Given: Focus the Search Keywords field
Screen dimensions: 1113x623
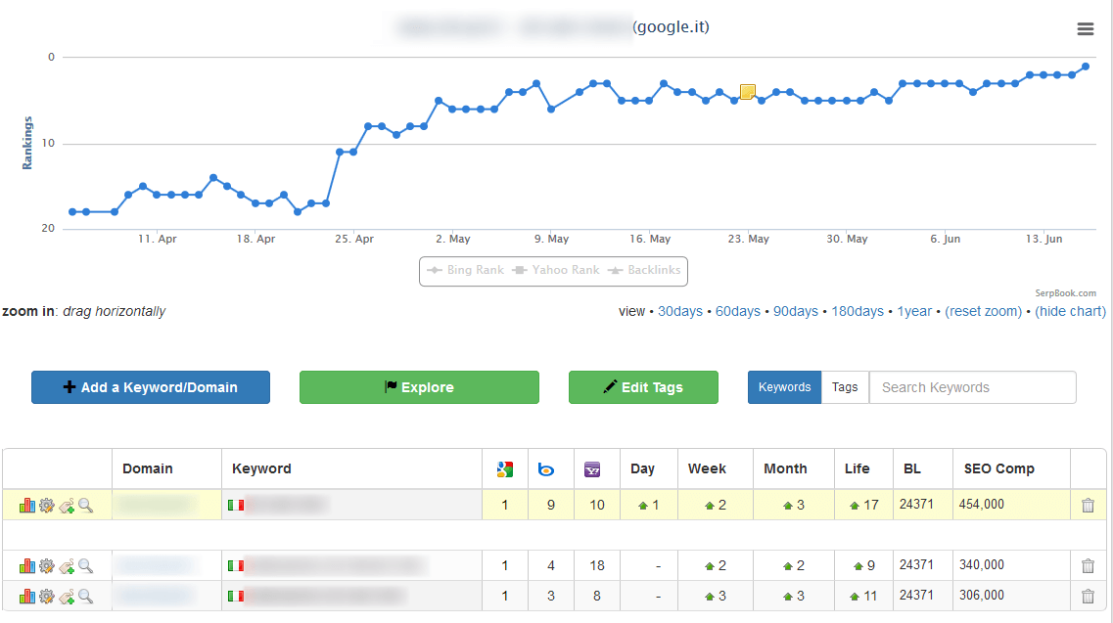Looking at the screenshot, I should (972, 387).
